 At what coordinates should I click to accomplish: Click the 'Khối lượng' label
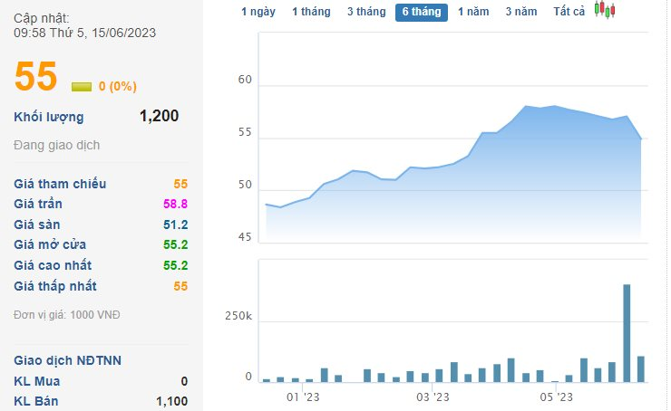tap(49, 117)
